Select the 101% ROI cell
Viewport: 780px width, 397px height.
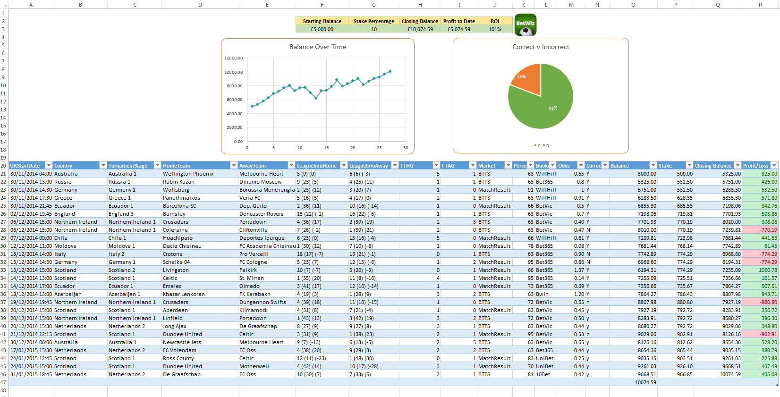click(495, 29)
